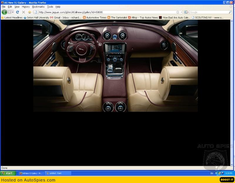Viewport: 235px width, 183px height.
Task: Reload the current page
Action: click(x=18, y=12)
